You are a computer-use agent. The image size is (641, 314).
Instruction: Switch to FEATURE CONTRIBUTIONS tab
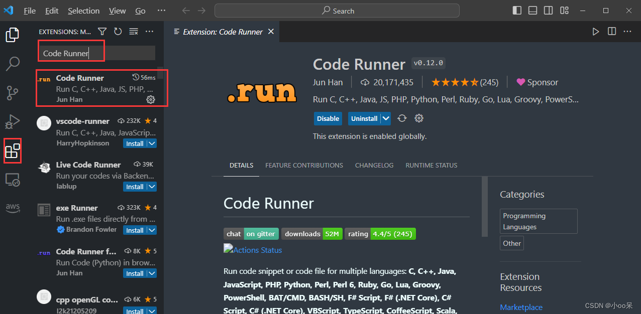tap(304, 165)
